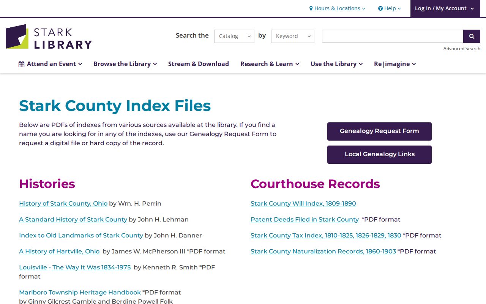This screenshot has height=304, width=486.
Task: Click the Stark Library logo
Action: click(x=49, y=36)
